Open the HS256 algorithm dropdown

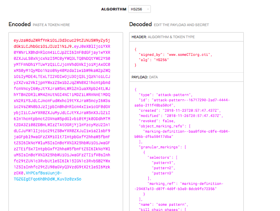coord(140,9)
